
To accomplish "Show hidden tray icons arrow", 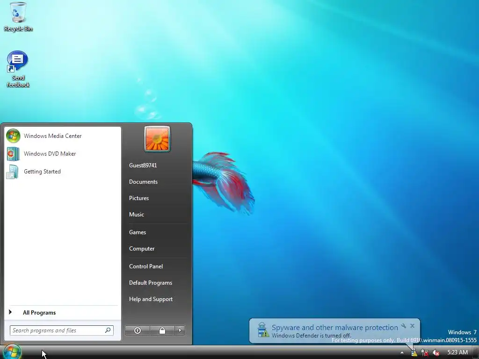I will tap(402, 352).
